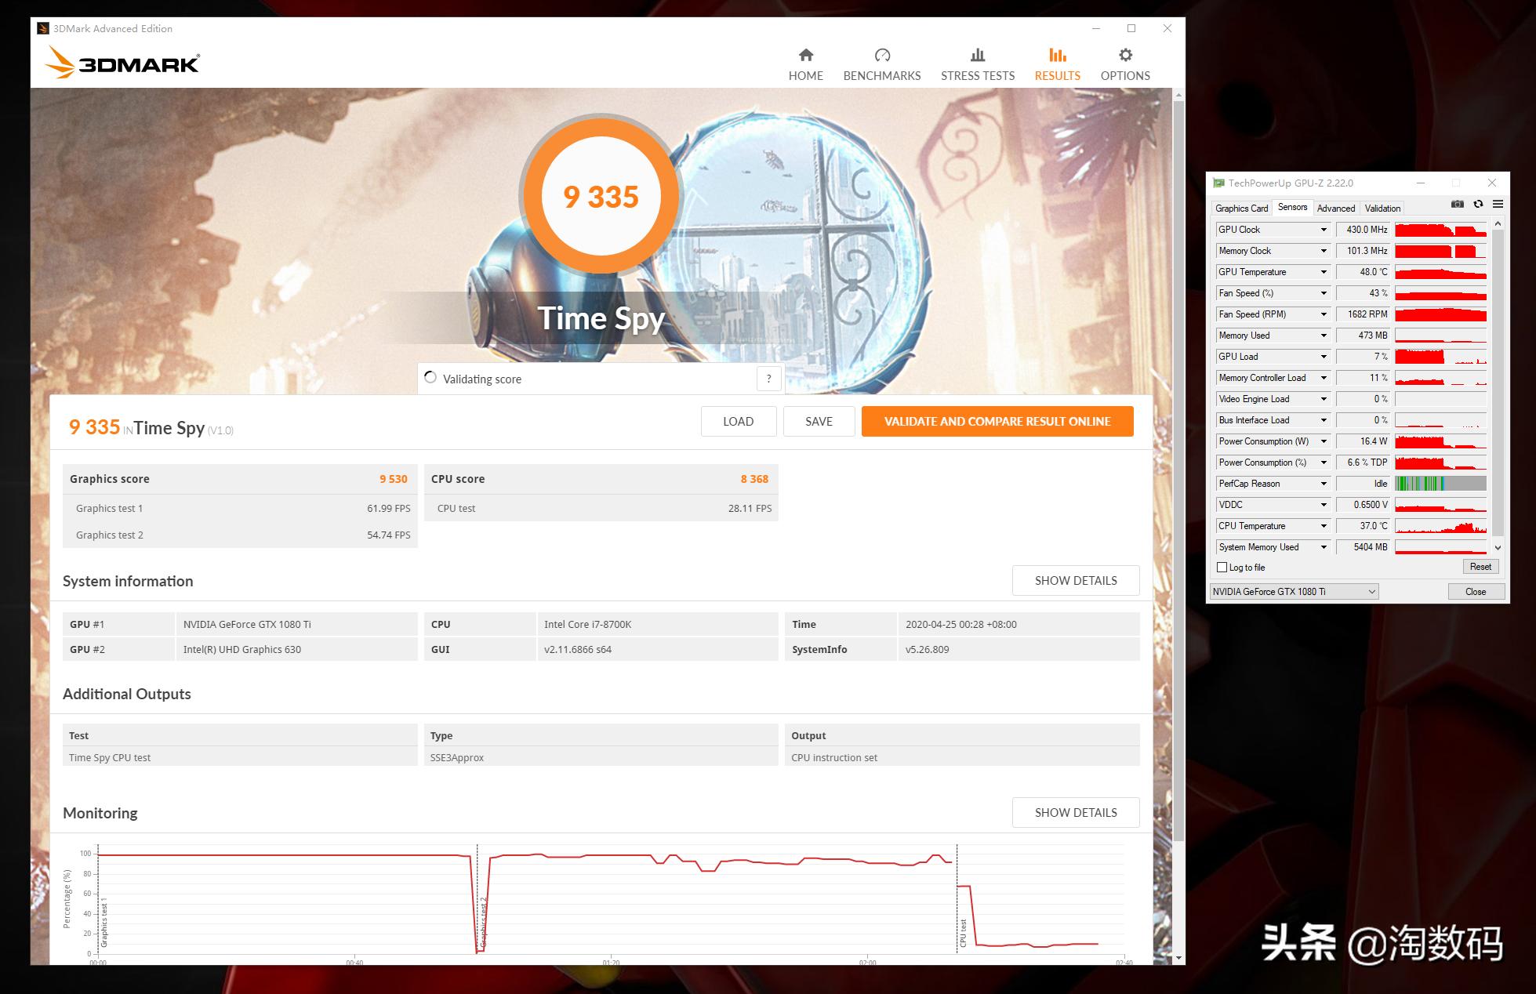Viewport: 1536px width, 994px height.
Task: Expand the System Memory Used dropdown
Action: tap(1324, 546)
